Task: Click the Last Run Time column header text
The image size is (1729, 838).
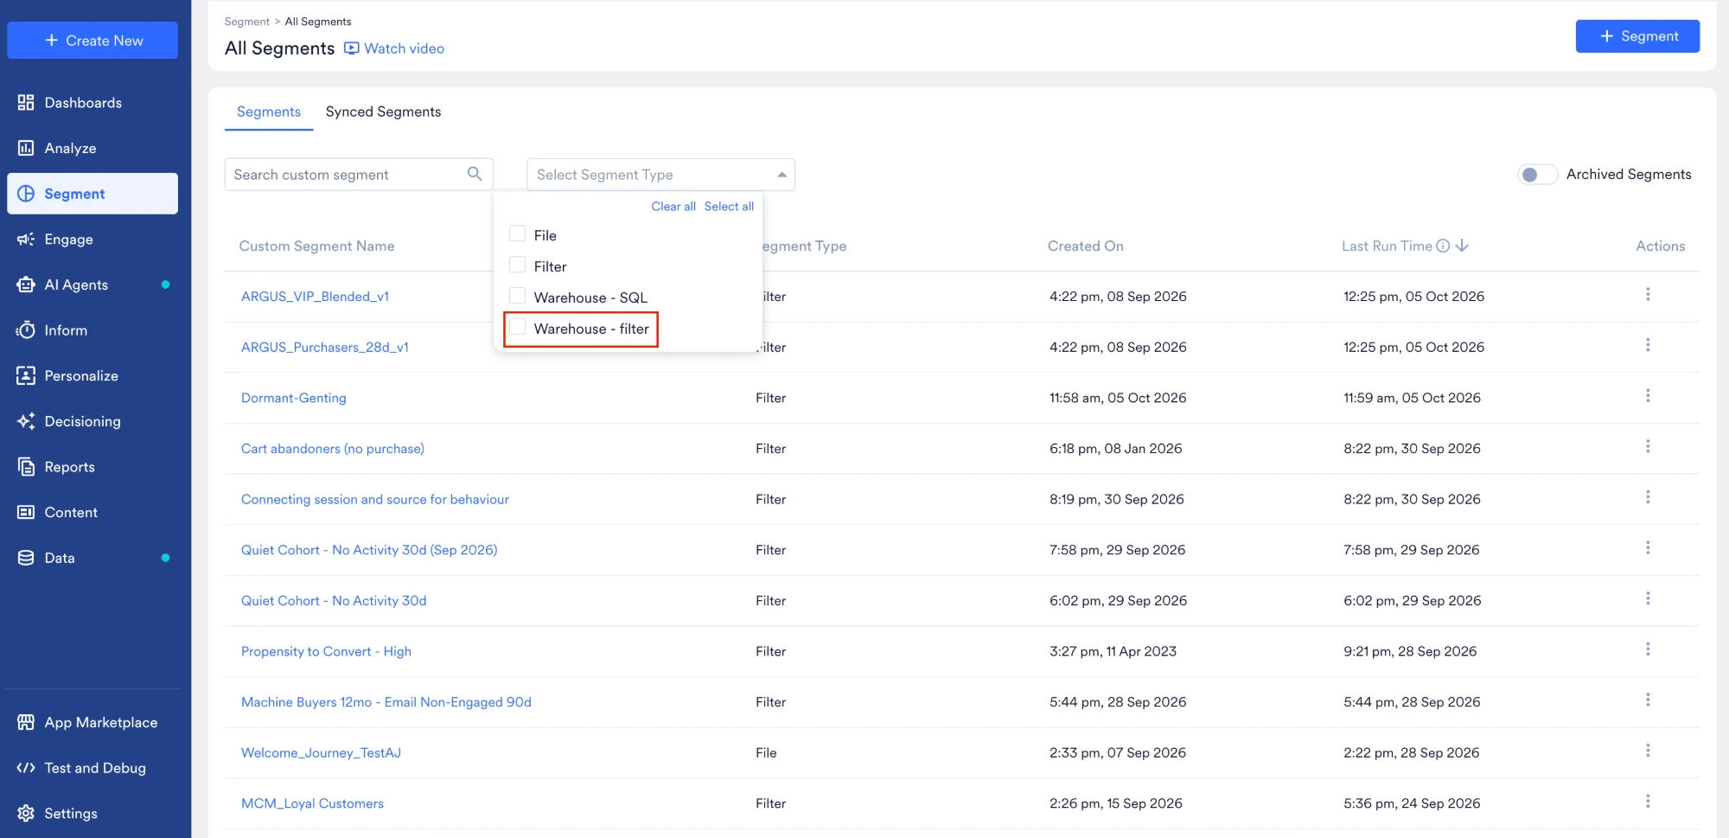Action: click(1387, 246)
